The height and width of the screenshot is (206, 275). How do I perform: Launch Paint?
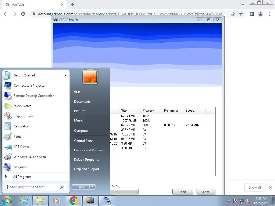(x=36, y=137)
